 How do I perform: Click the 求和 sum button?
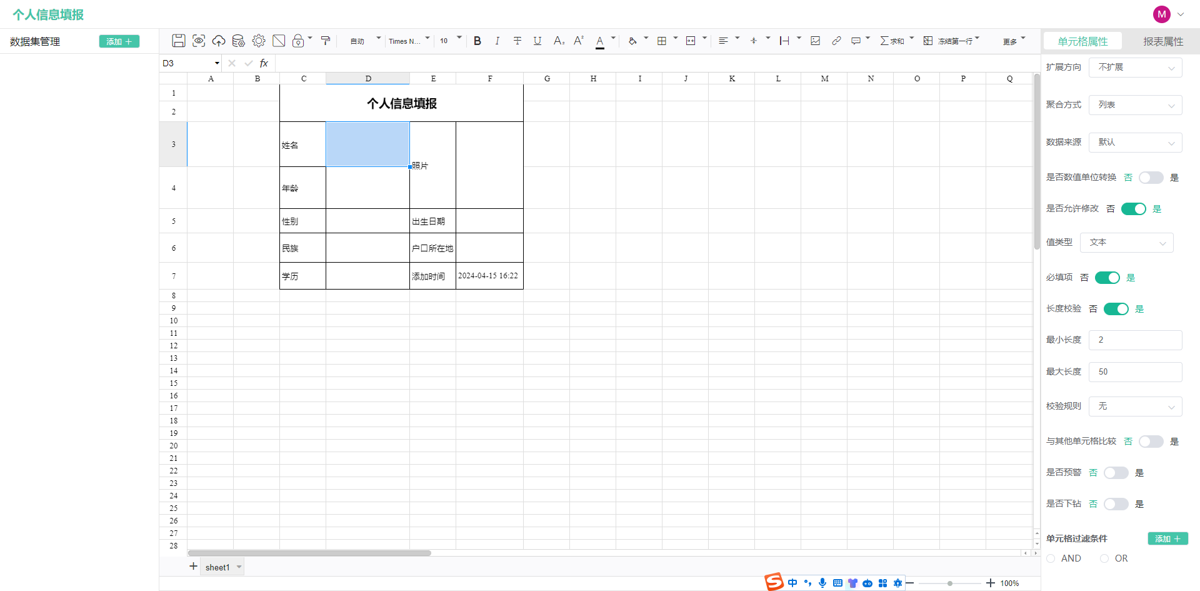(892, 41)
